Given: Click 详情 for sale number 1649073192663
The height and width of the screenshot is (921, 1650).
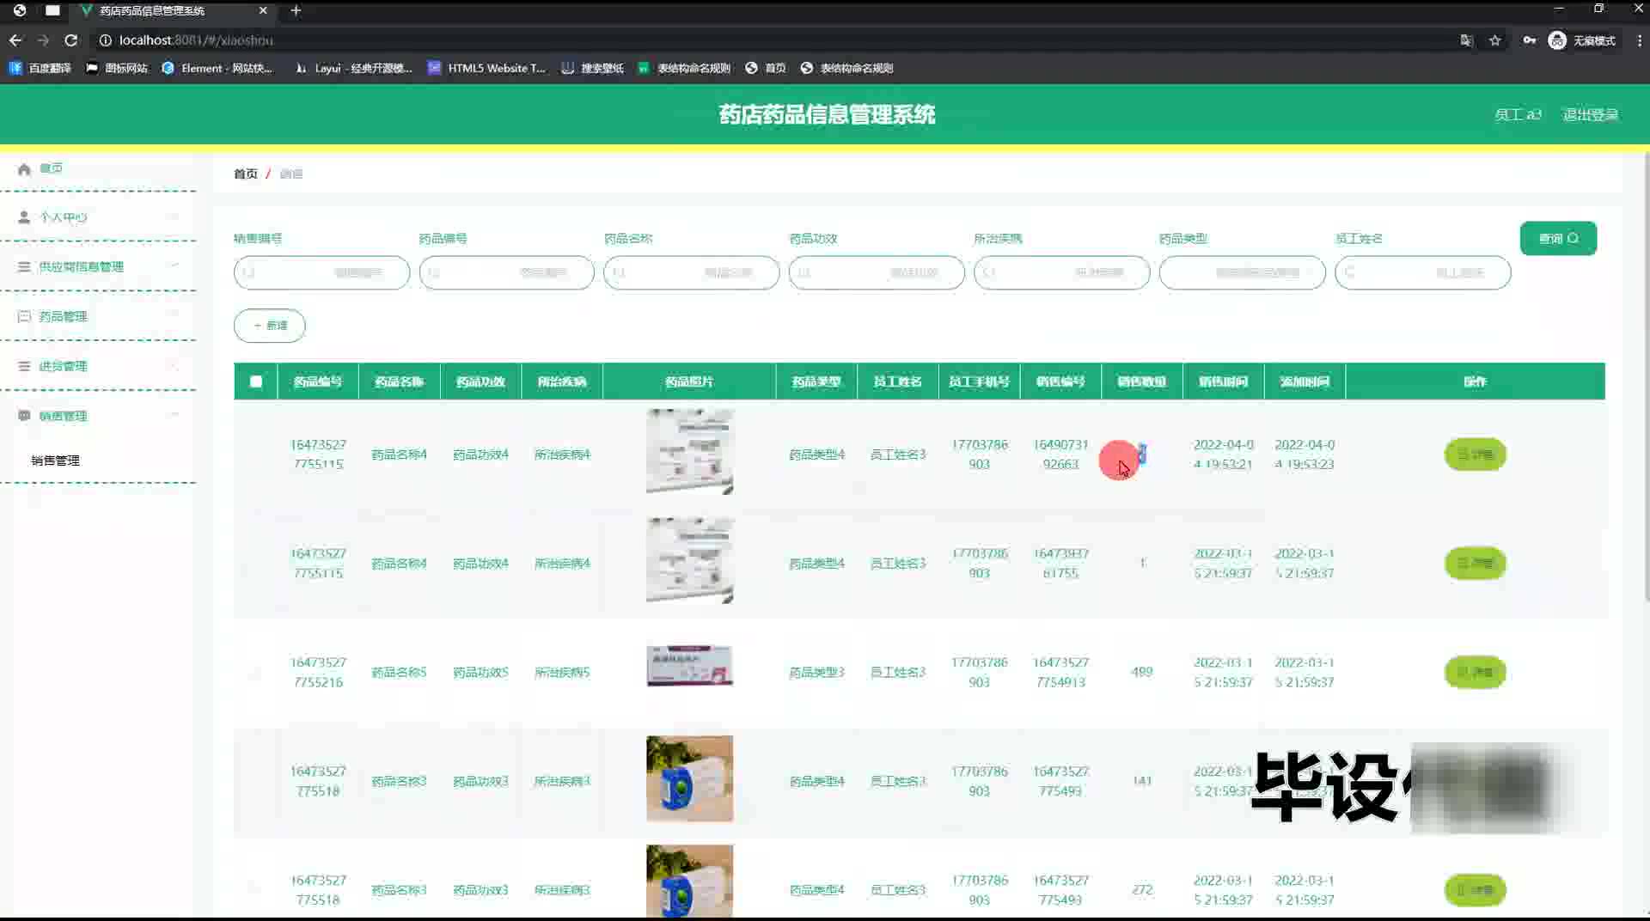Looking at the screenshot, I should (1476, 454).
